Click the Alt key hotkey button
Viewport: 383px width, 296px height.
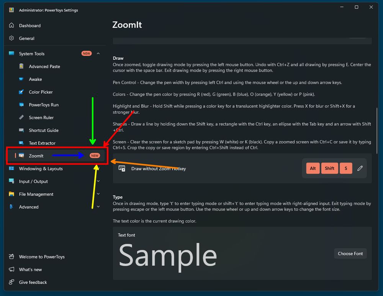click(x=313, y=168)
